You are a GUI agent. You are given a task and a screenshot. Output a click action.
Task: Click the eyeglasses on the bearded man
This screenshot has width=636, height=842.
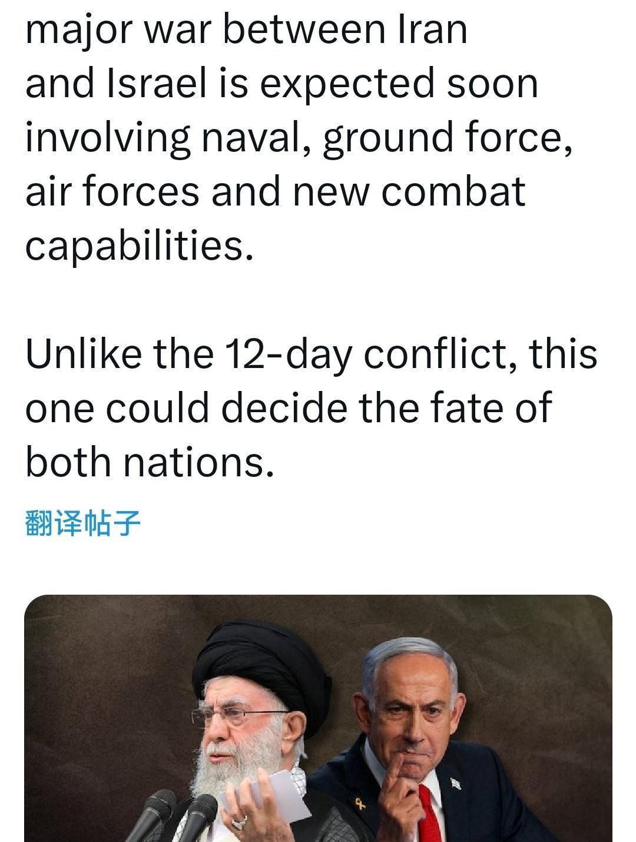coord(236,716)
